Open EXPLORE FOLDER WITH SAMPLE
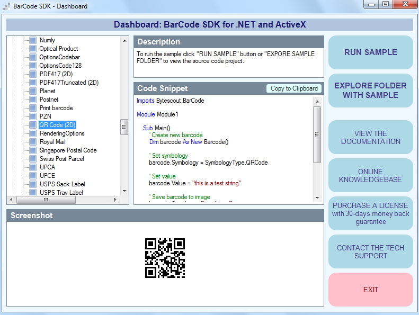Image resolution: width=419 pixels, height=315 pixels. 370,91
